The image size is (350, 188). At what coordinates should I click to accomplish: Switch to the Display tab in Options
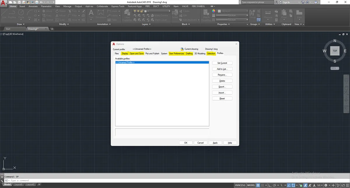click(125, 53)
